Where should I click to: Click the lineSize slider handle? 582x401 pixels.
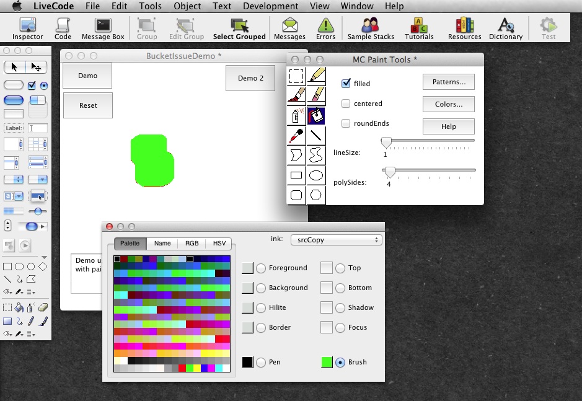pos(386,142)
